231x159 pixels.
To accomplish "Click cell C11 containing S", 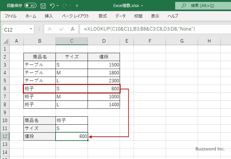I will coord(72,128).
